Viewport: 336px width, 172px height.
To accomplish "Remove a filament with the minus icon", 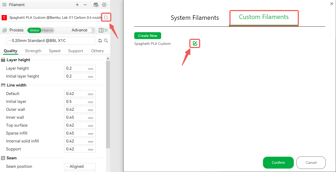I will coord(85,5).
